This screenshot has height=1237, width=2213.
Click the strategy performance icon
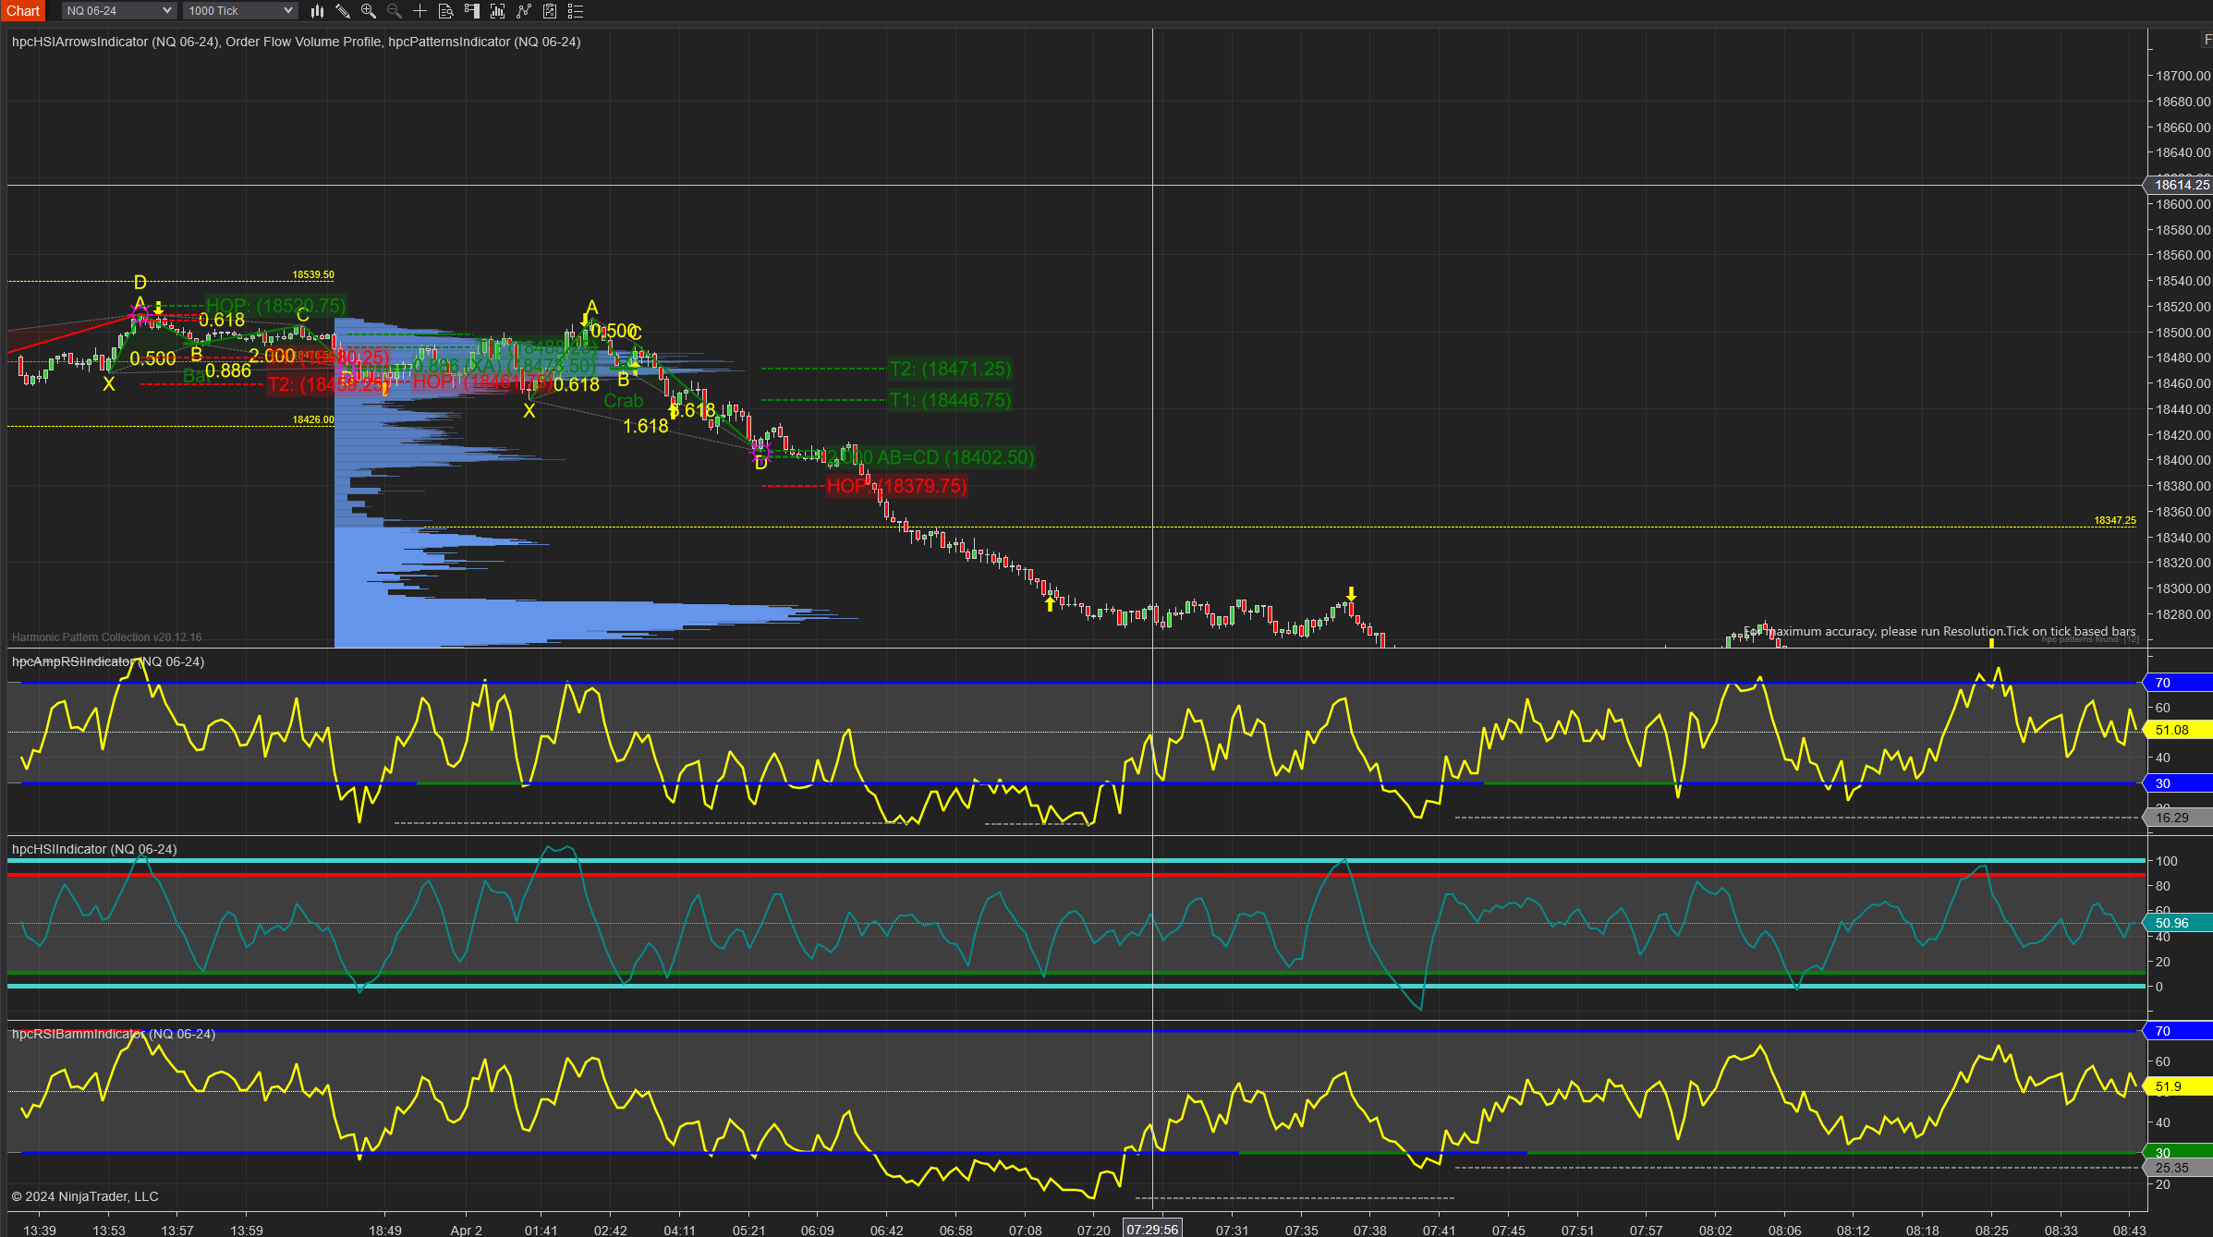550,11
